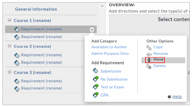The image size is (192, 107).
Task: Click the GPA requirement icon
Action: [96, 95]
